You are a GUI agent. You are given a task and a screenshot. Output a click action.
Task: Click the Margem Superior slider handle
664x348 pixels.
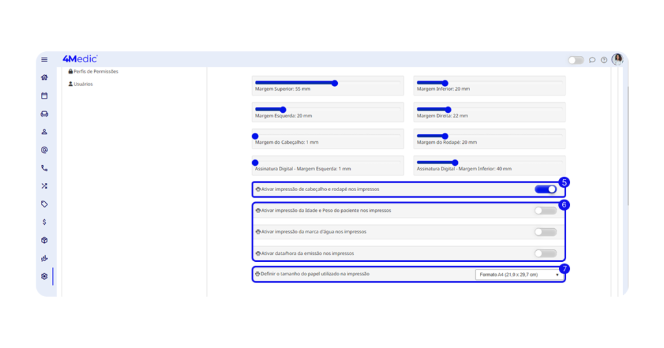335,83
